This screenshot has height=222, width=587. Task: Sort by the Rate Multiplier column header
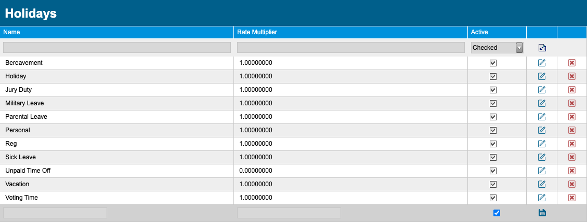[x=257, y=32]
